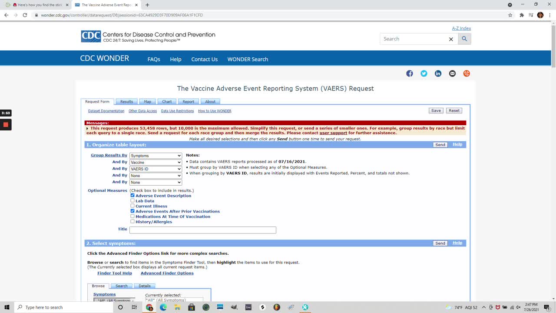Enable the Current Illness checkbox

click(x=132, y=206)
